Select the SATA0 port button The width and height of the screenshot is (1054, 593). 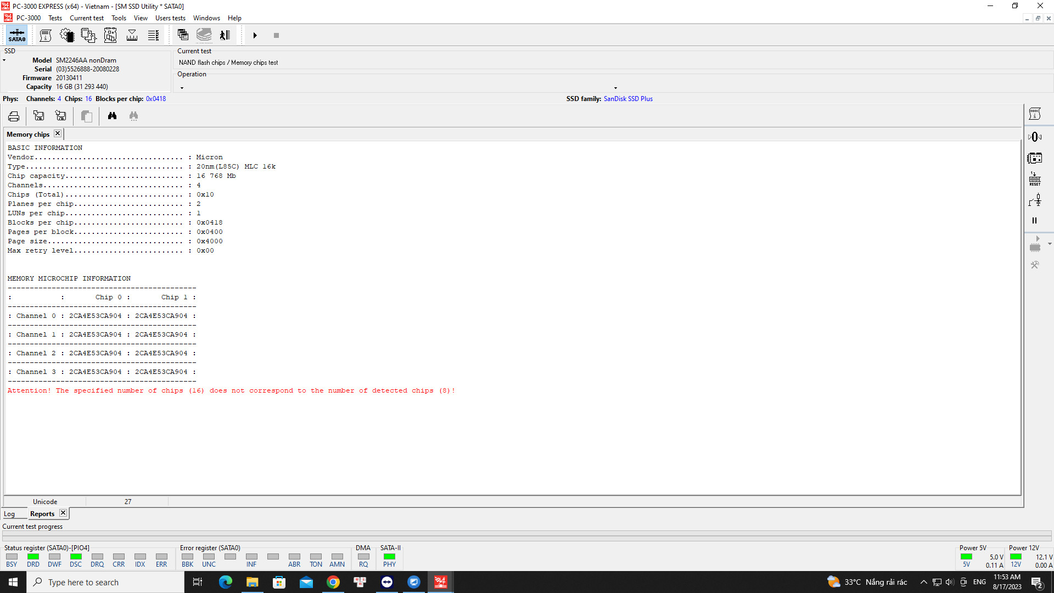point(16,35)
